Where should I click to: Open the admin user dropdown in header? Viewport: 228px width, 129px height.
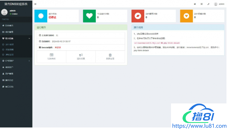[x=219, y=4]
